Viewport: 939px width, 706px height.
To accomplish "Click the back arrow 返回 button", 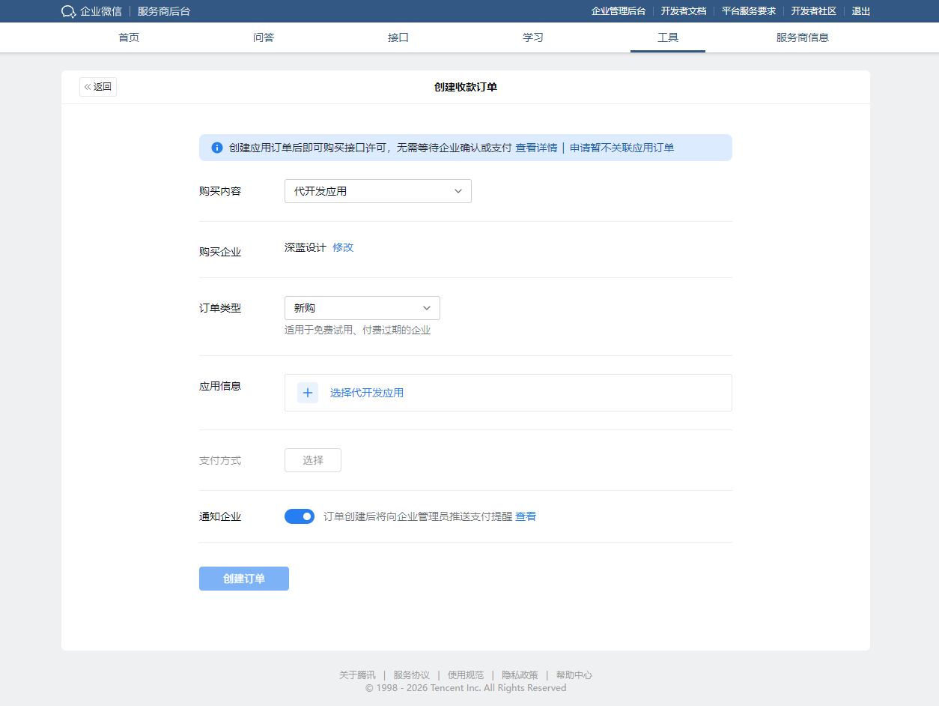I will tap(98, 87).
